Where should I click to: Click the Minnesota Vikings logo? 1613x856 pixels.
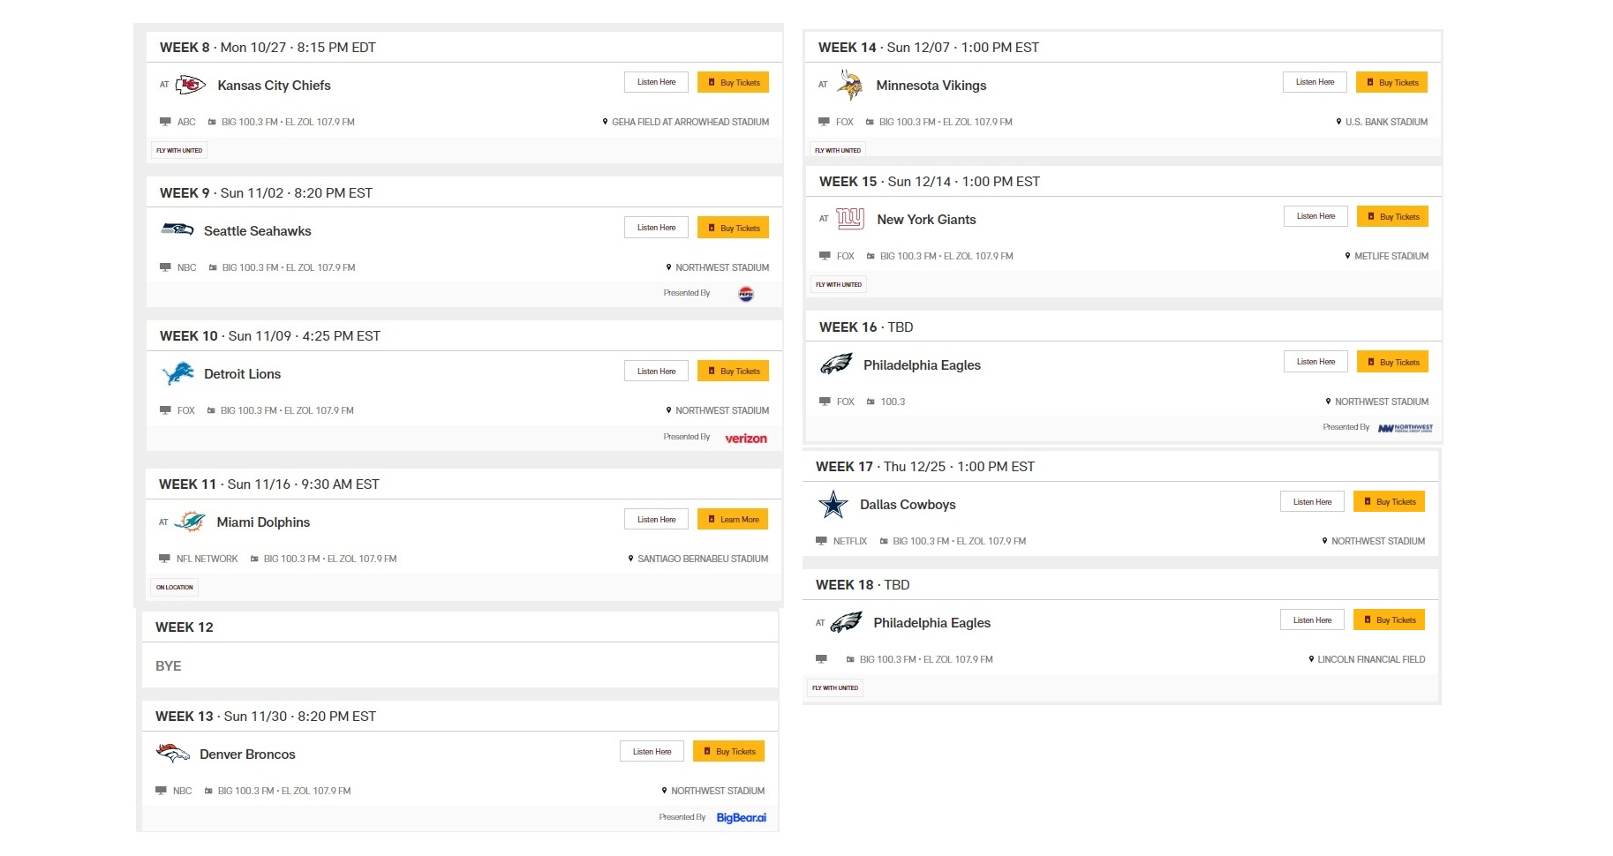[849, 86]
